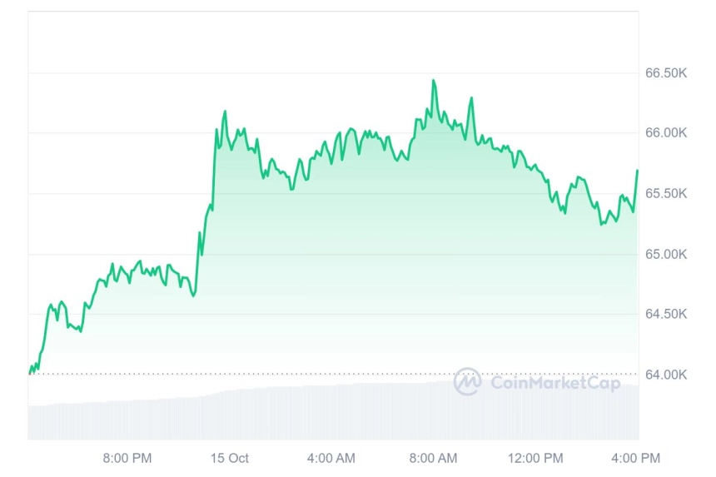Click the 65.50K price axis label
Image resolution: width=716 pixels, height=477 pixels.
[x=666, y=193]
